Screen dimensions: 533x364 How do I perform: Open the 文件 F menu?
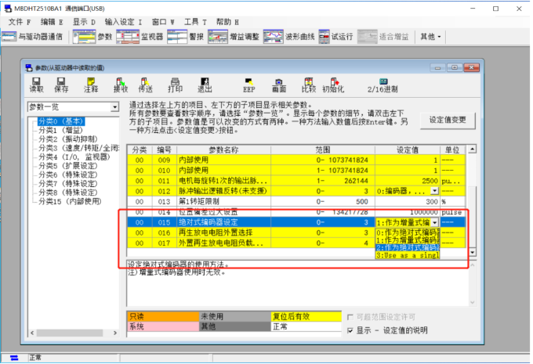coord(20,22)
